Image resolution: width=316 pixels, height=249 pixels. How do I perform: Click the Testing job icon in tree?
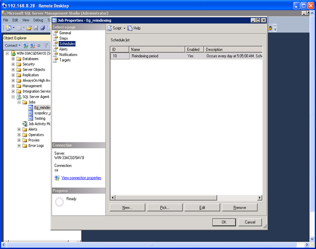coord(30,119)
